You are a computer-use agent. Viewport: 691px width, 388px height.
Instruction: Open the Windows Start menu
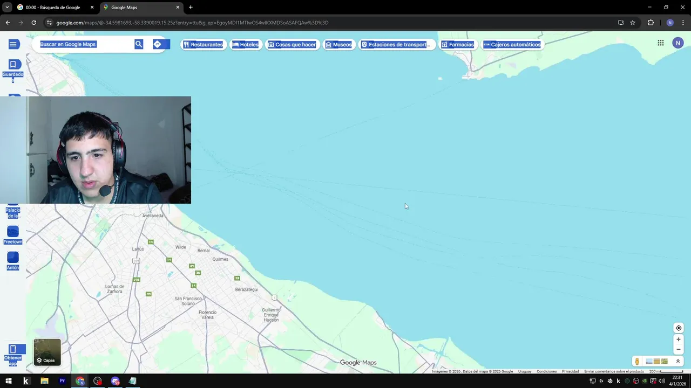(x=9, y=381)
